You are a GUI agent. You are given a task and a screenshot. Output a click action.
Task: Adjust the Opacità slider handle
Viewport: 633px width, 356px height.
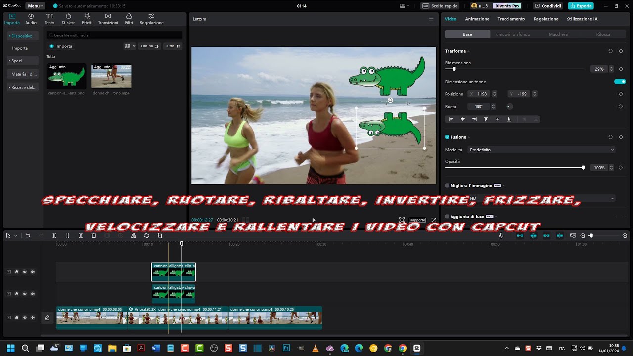(x=583, y=168)
